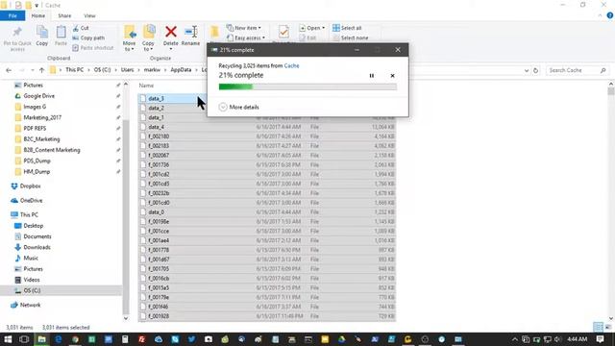Open the Move to dropdown
Image resolution: width=615 pixels, height=346 pixels.
tap(129, 46)
